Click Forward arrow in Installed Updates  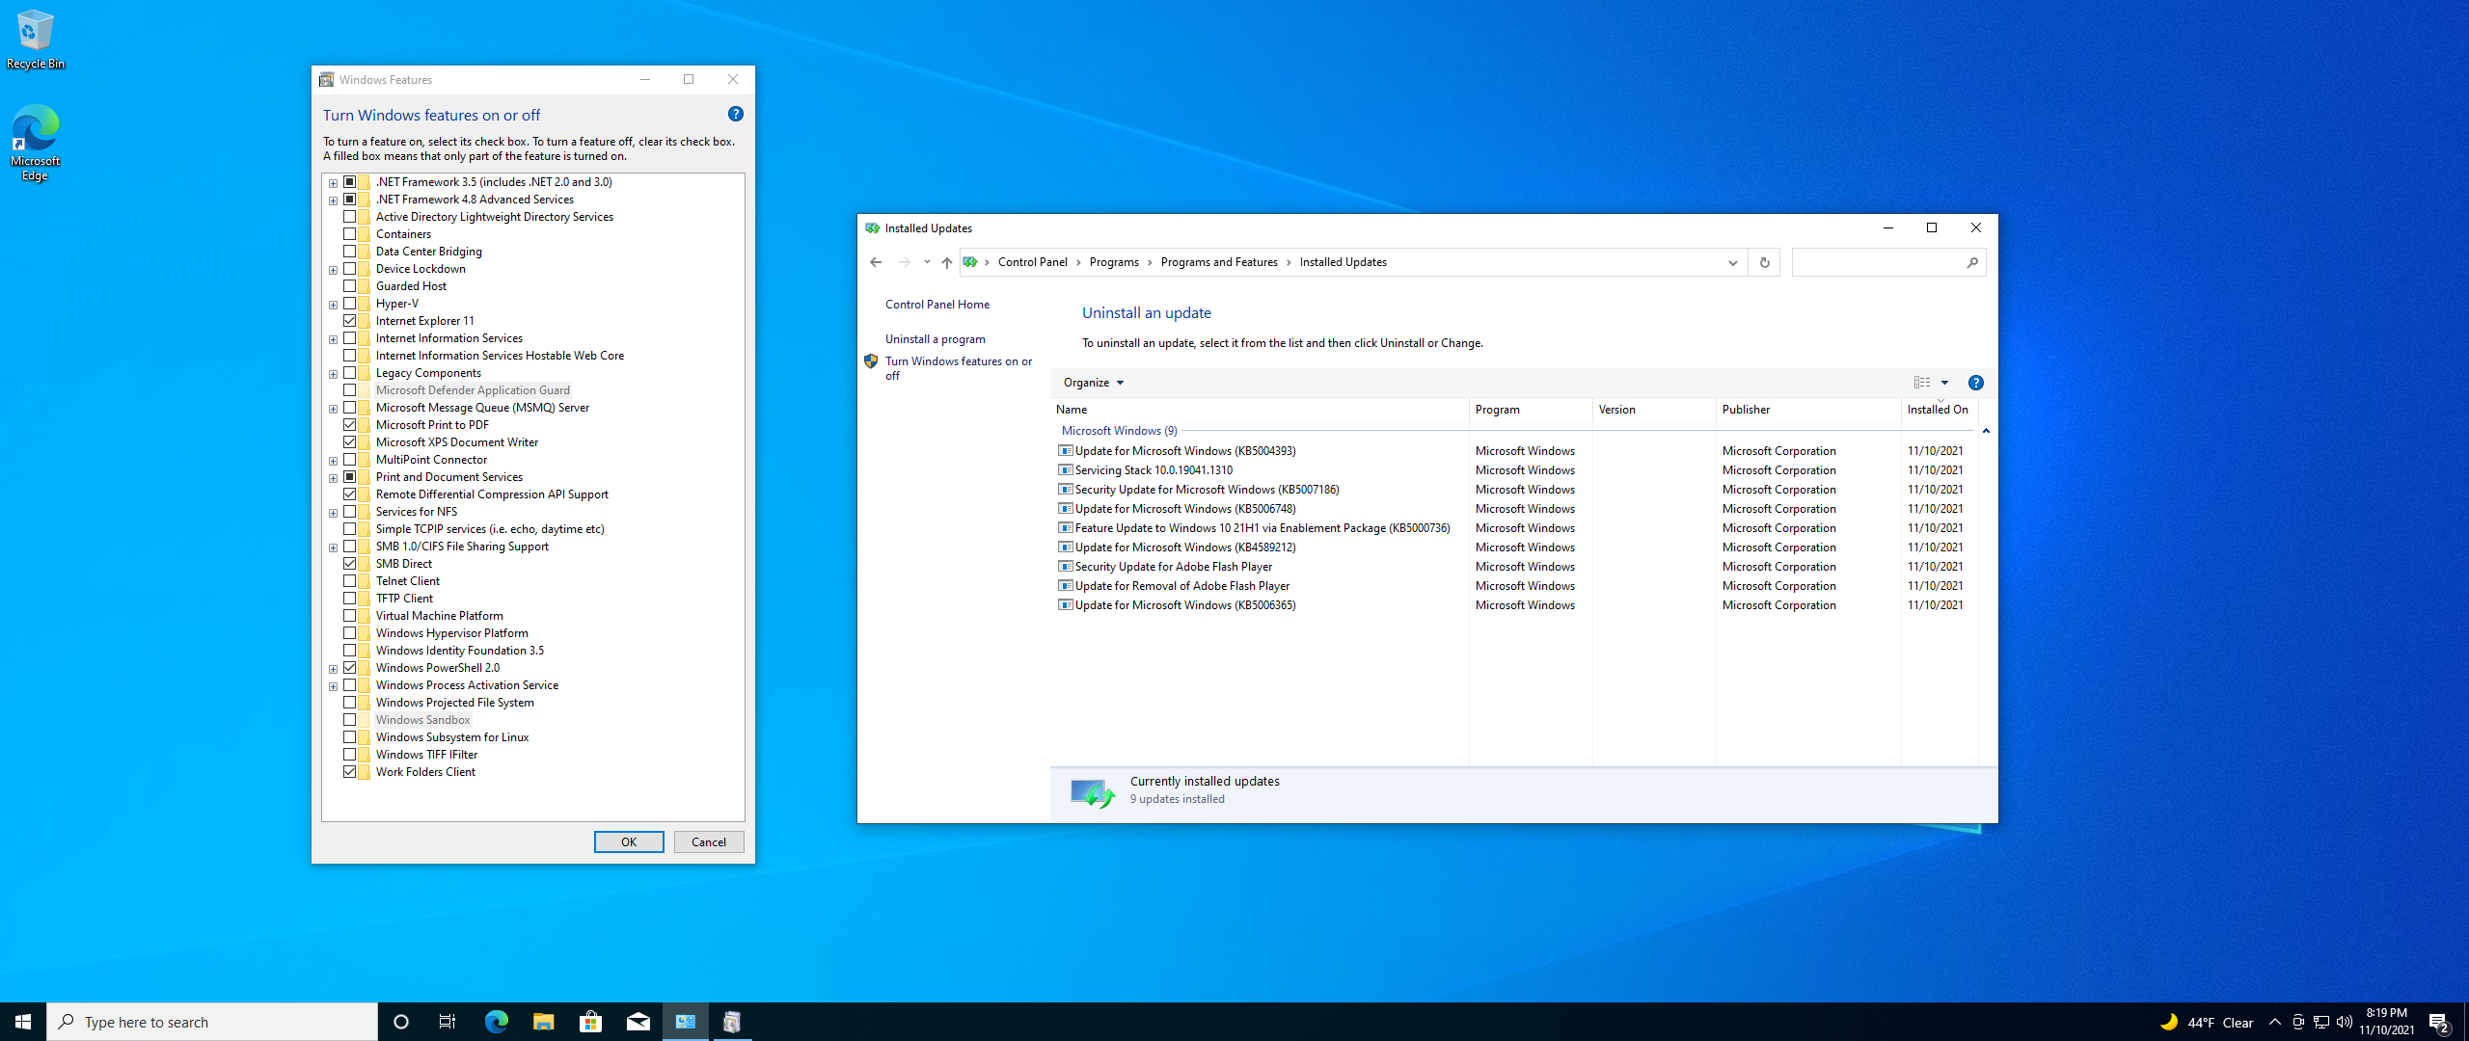click(904, 262)
